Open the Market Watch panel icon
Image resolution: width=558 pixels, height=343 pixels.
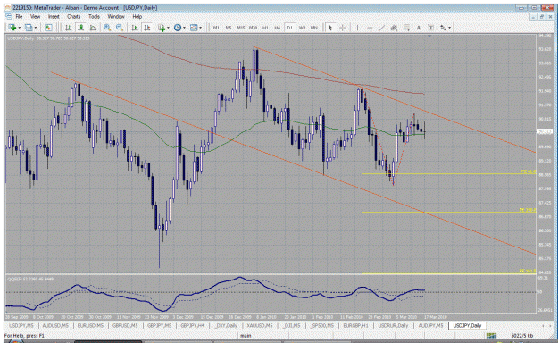tap(48, 28)
